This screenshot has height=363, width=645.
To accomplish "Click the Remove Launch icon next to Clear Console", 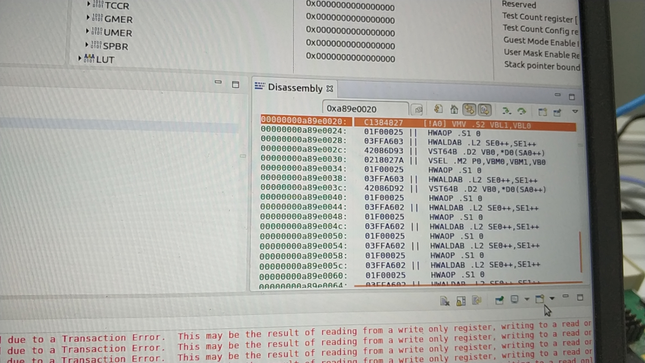I will click(x=477, y=300).
